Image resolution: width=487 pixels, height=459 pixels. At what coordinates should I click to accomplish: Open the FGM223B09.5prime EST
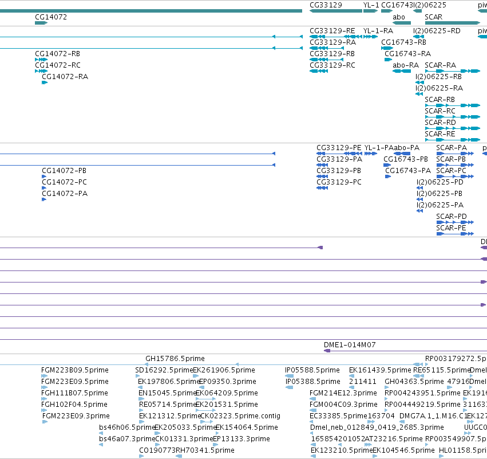tap(75, 370)
